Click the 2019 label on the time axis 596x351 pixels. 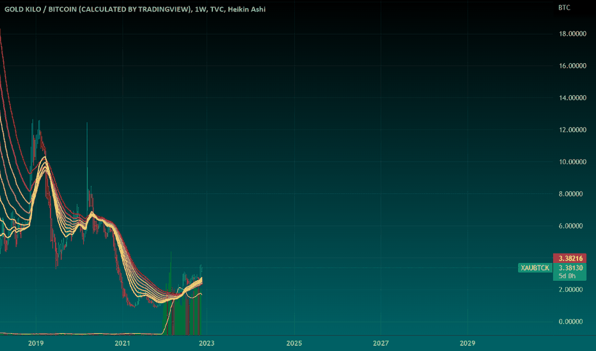click(x=36, y=343)
